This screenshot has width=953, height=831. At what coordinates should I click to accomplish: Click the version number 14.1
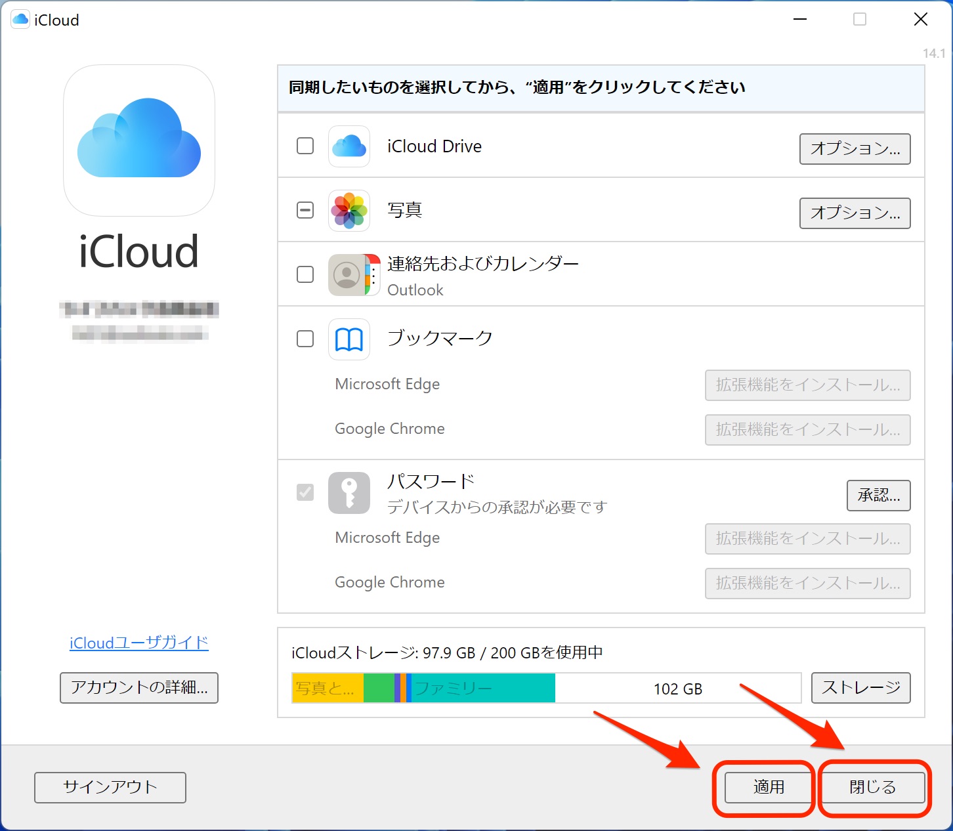pyautogui.click(x=934, y=53)
